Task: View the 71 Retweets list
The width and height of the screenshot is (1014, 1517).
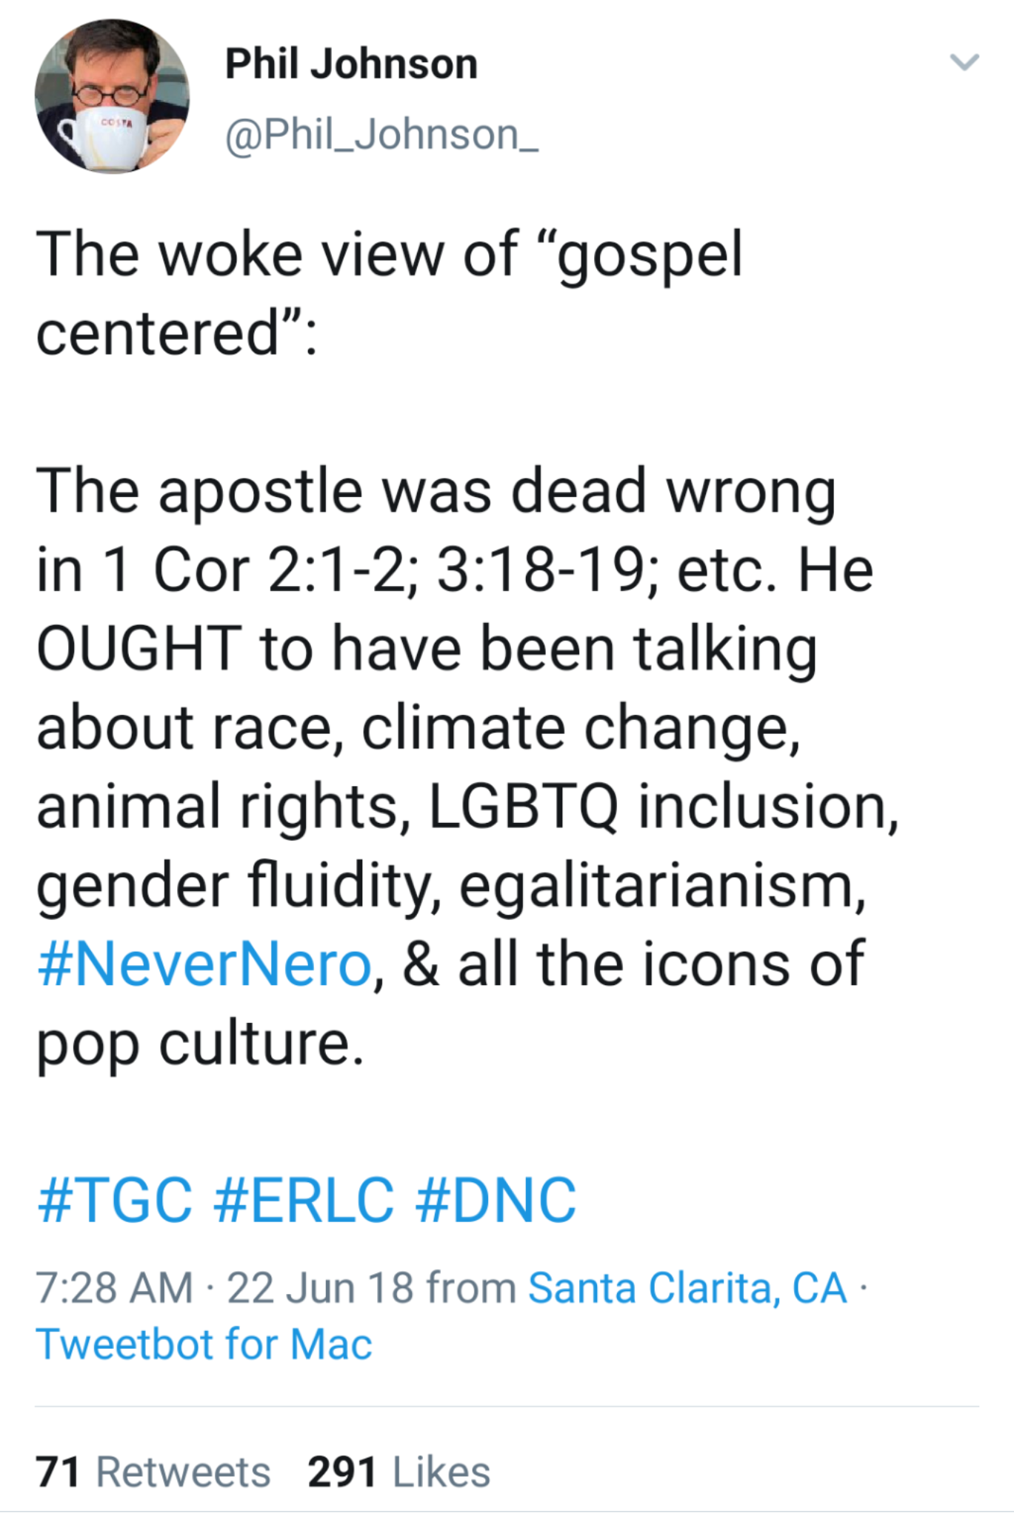Action: click(x=153, y=1471)
